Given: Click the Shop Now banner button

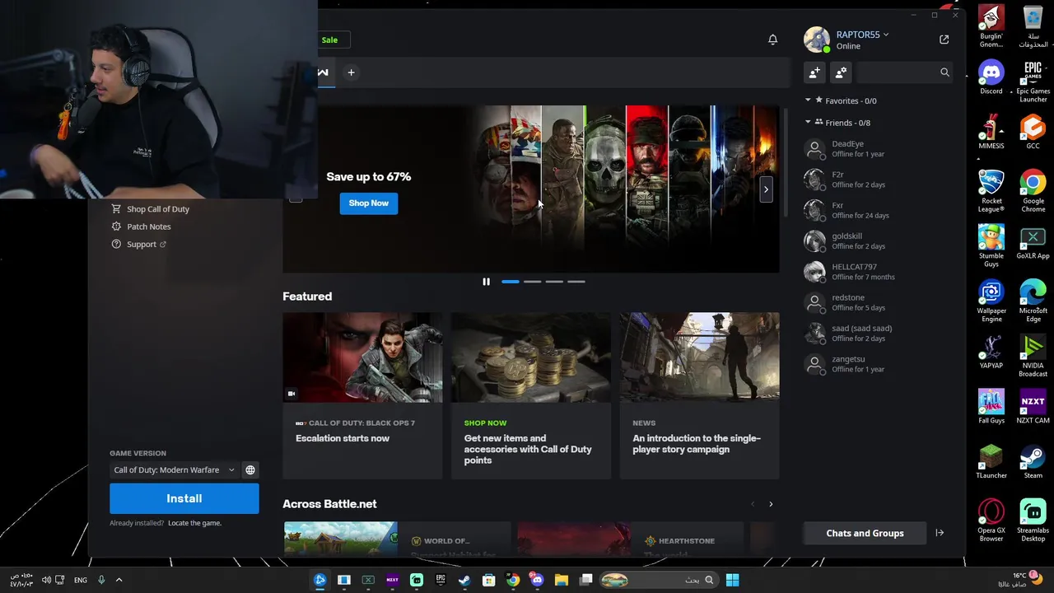Looking at the screenshot, I should 369,203.
